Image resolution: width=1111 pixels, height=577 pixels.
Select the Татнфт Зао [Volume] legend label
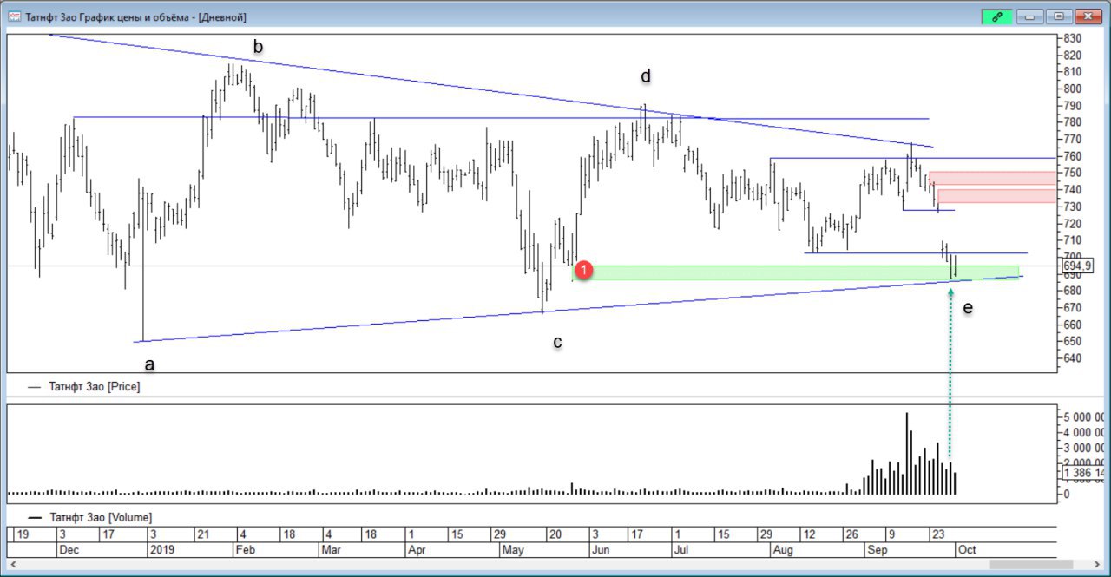click(101, 517)
